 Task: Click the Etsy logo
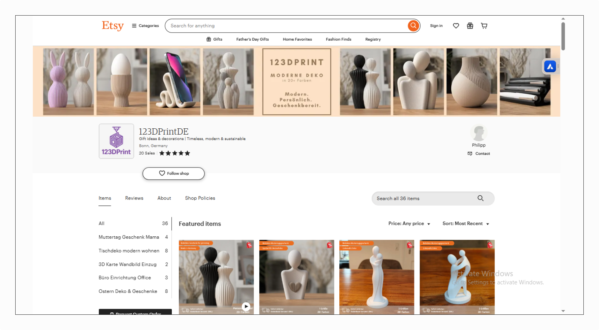coord(113,26)
